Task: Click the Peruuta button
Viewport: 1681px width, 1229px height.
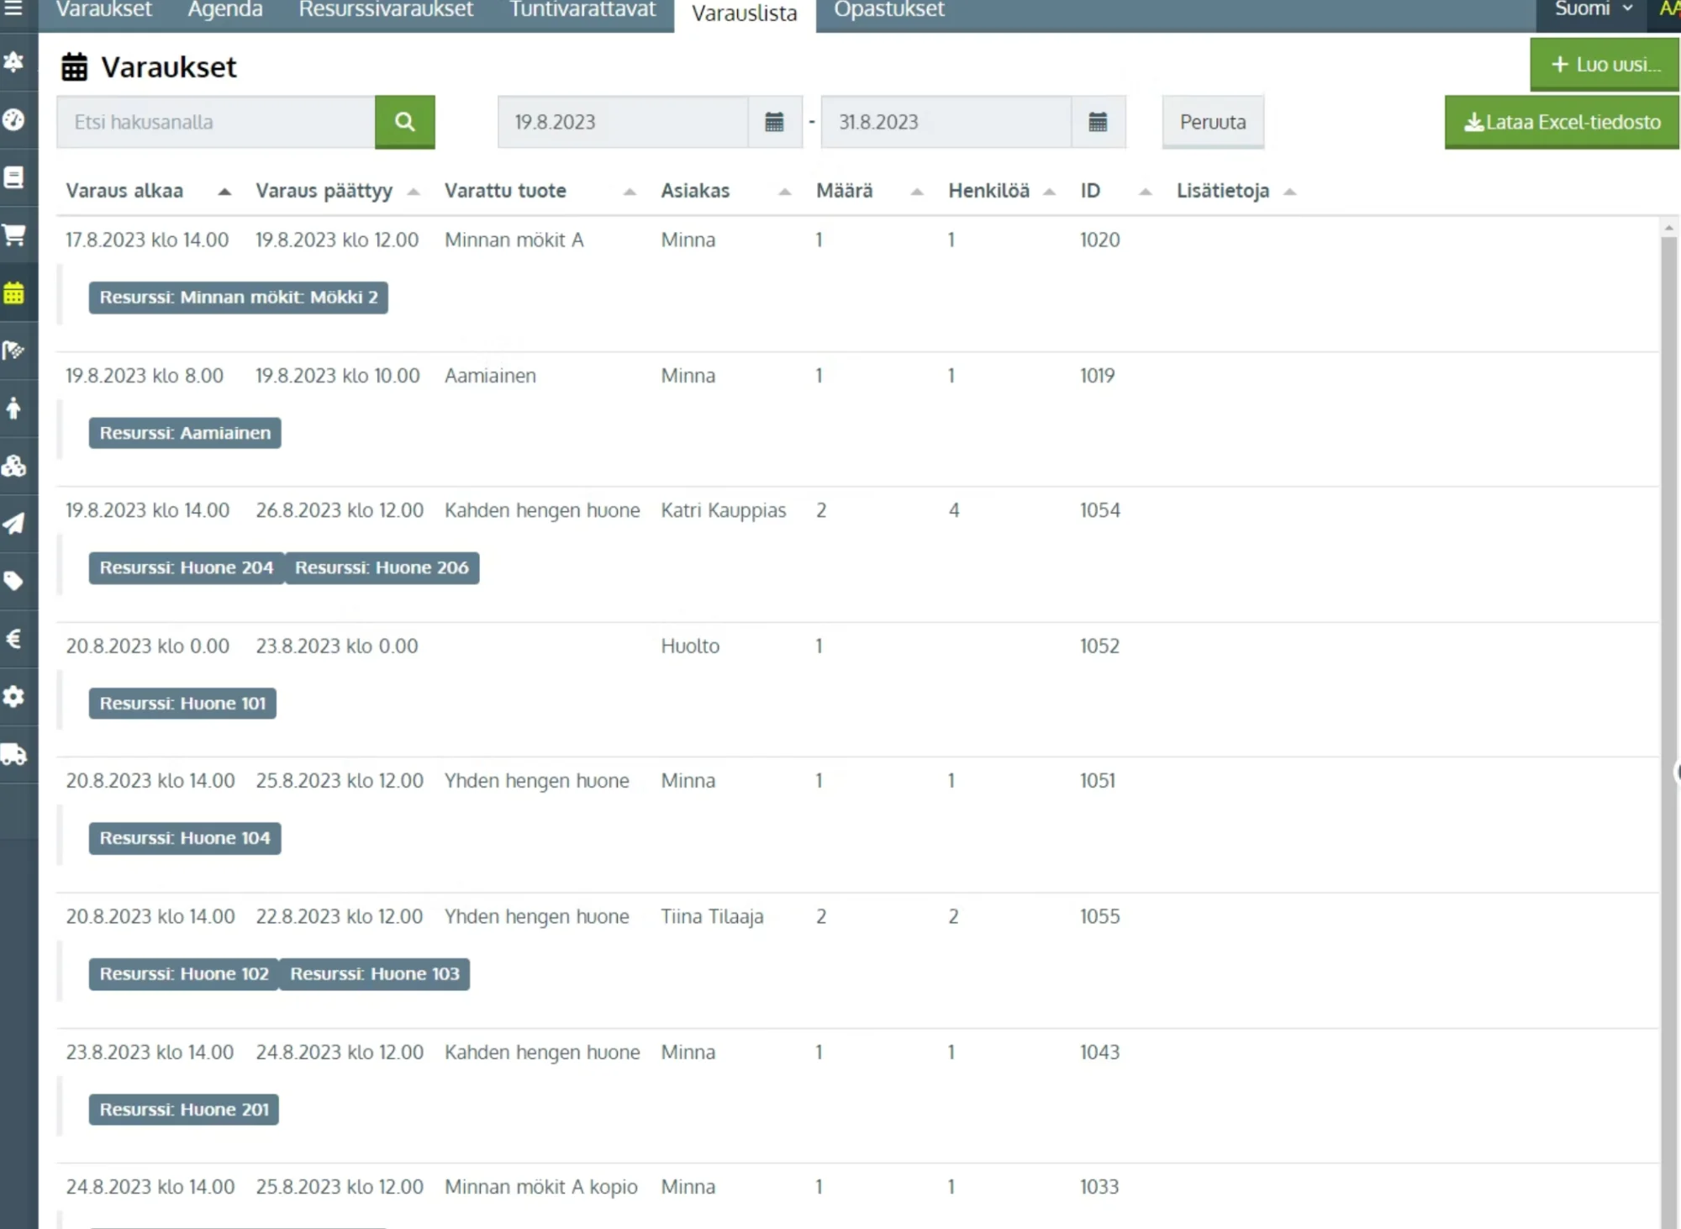Action: [1213, 122]
